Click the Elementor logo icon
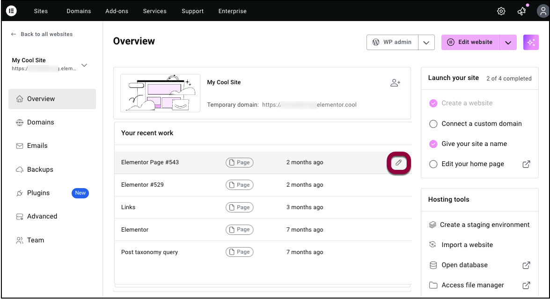 pos(11,11)
